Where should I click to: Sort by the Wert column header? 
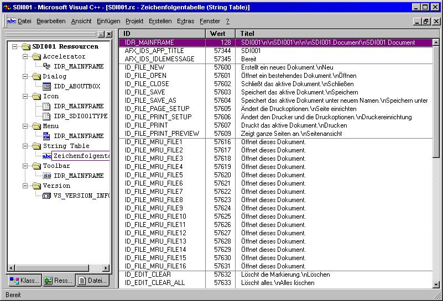click(220, 34)
